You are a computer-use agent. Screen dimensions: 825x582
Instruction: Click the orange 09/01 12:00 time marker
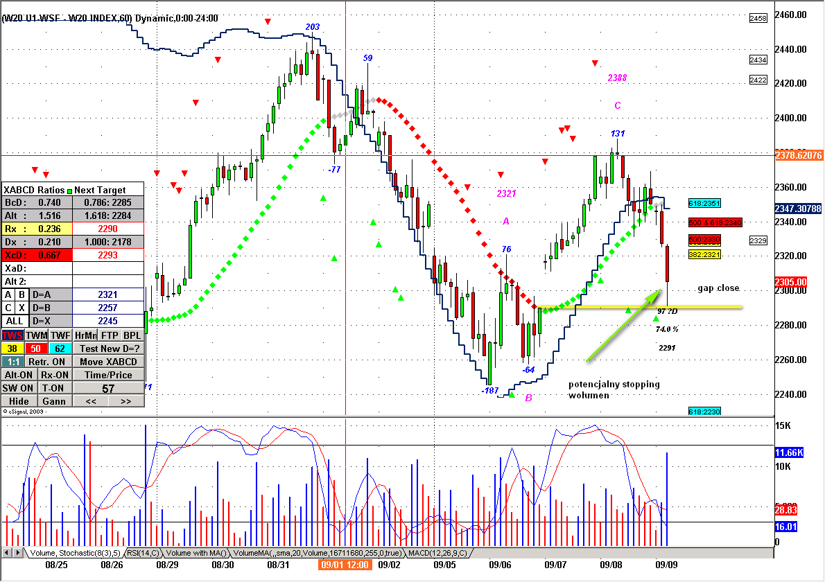[x=345, y=565]
